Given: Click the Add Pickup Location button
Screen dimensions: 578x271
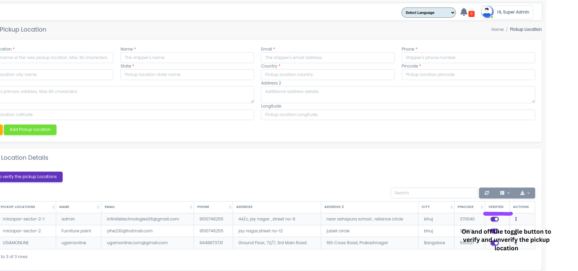Looking at the screenshot, I should 30,130.
